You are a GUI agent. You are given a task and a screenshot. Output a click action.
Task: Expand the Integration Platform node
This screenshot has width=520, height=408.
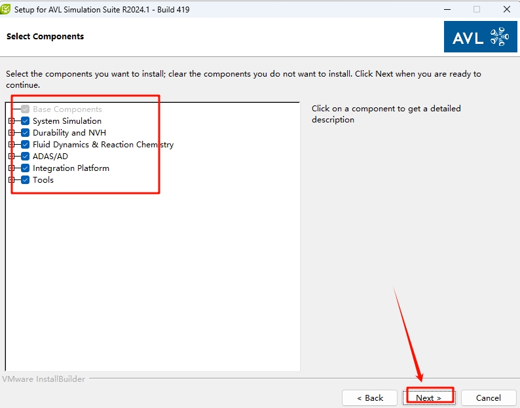[11, 168]
